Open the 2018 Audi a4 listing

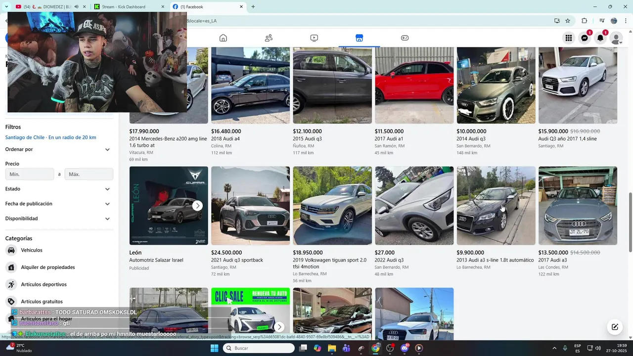click(225, 139)
